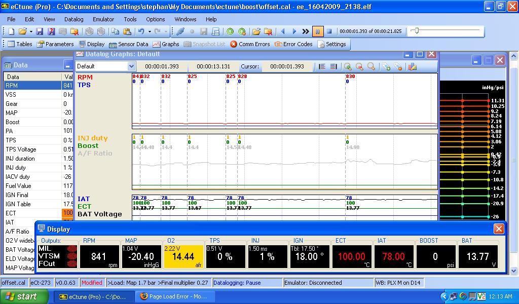
Task: Open the File menu
Action: (x=11, y=19)
